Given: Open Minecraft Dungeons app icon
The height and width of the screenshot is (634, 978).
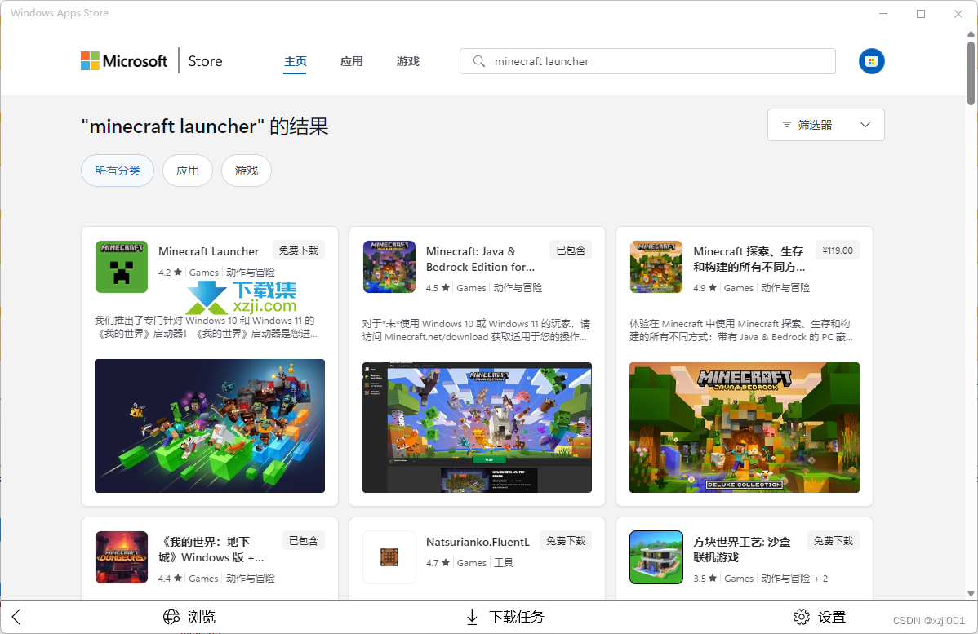Looking at the screenshot, I should point(122,557).
